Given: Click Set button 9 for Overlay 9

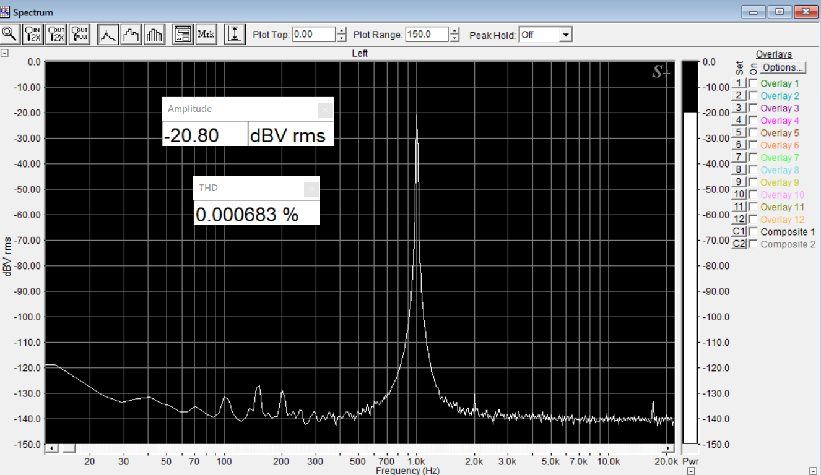Looking at the screenshot, I should tap(739, 182).
